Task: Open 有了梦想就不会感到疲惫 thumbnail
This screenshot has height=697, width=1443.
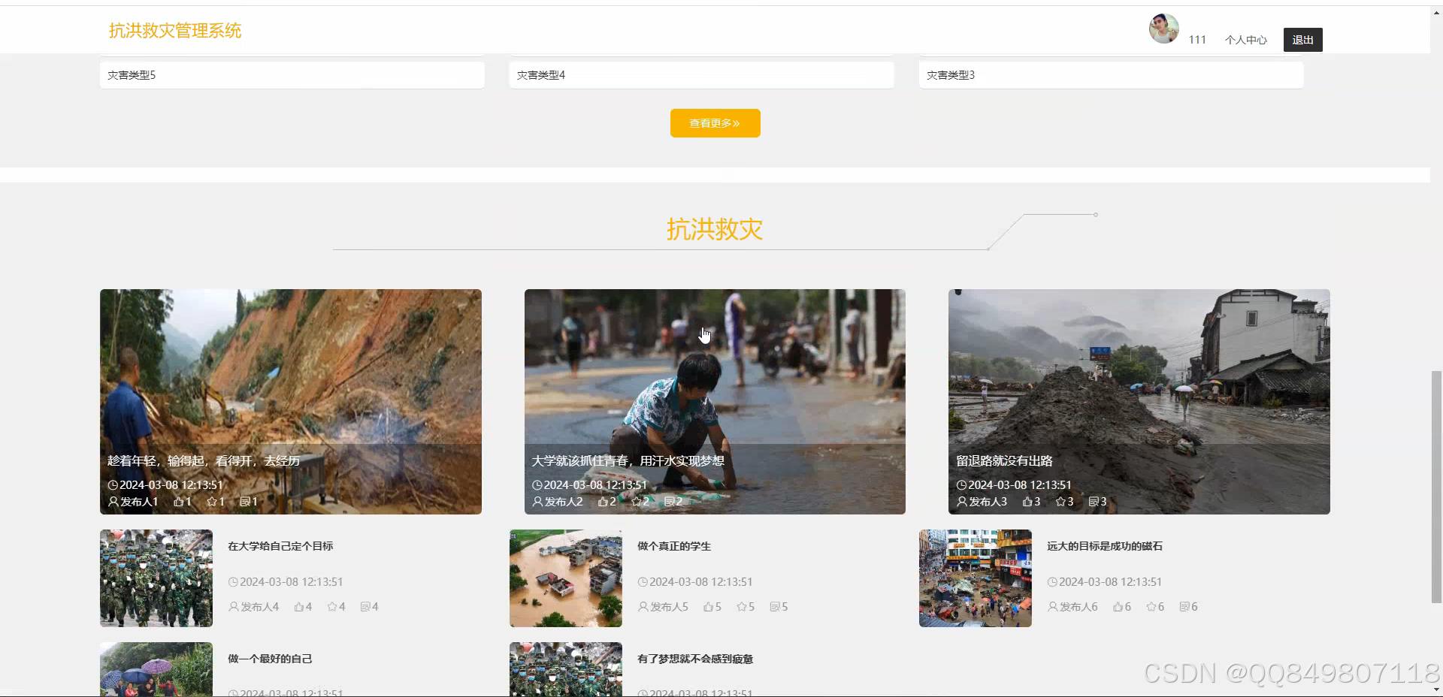Action: 566,669
